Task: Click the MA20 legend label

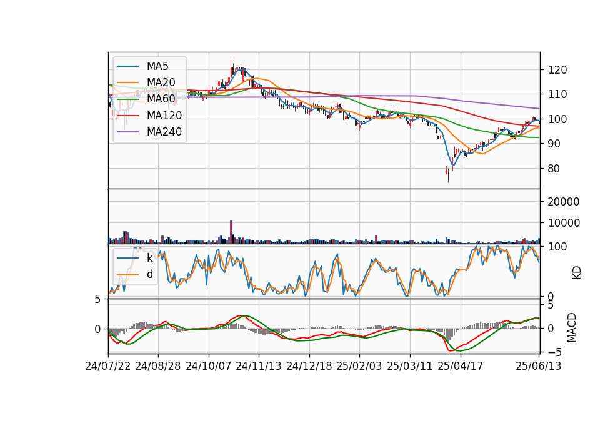Action: click(161, 82)
